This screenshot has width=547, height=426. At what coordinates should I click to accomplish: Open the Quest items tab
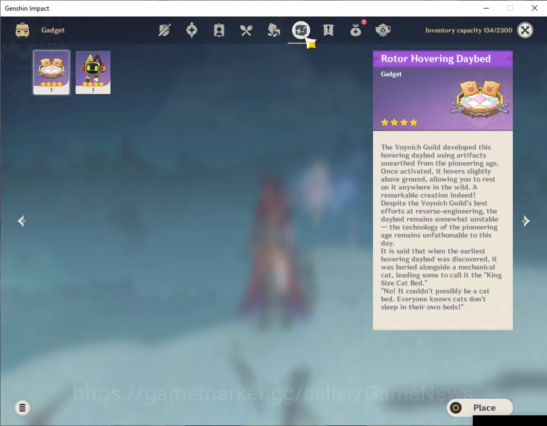(x=328, y=30)
